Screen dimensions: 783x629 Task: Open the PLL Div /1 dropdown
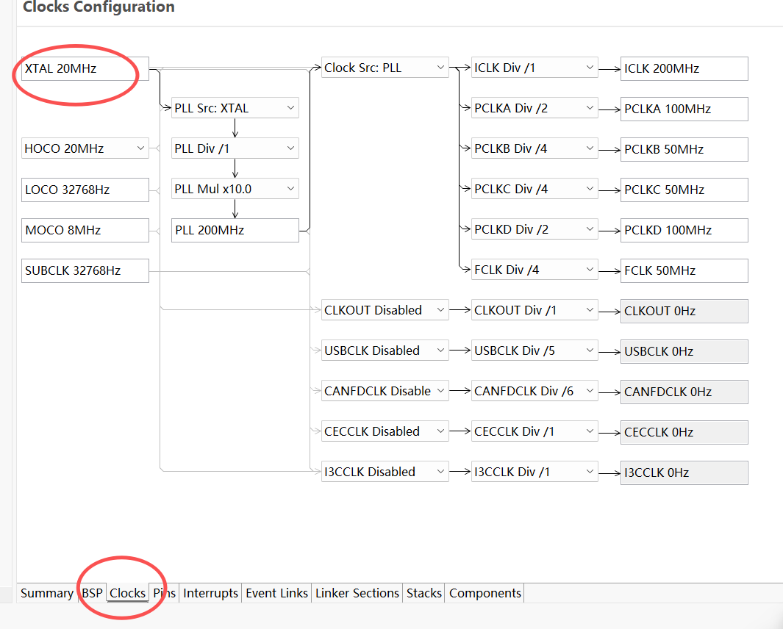tap(235, 148)
